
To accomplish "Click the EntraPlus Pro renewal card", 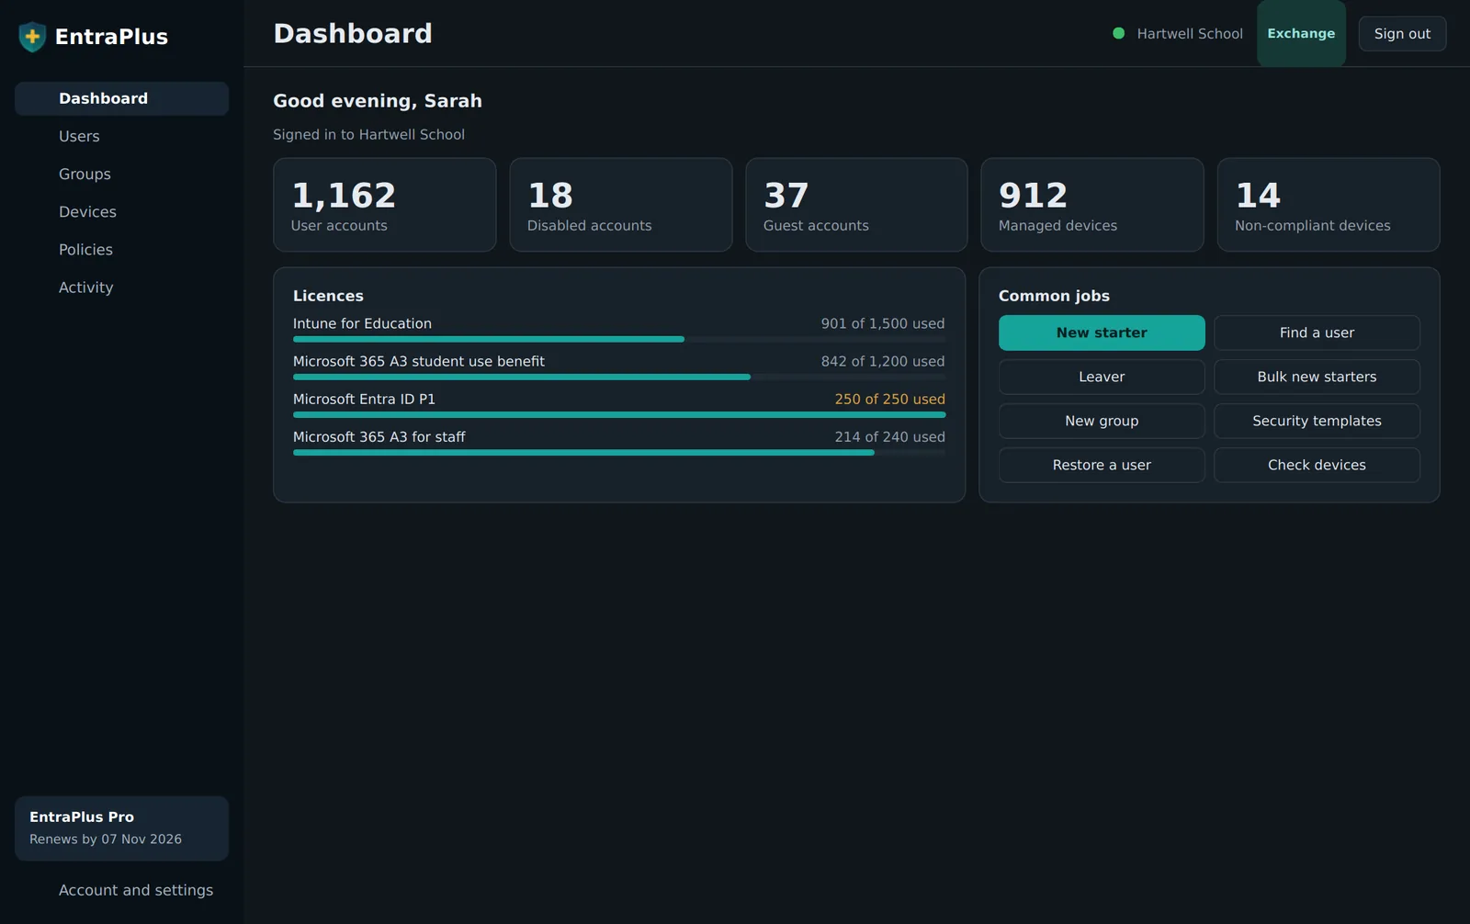I will 121,828.
